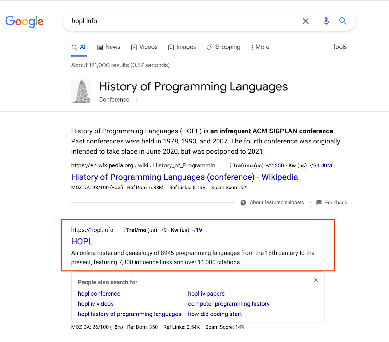Visit the HOPL website result
Viewport: 389px width, 342px height.
(x=82, y=241)
